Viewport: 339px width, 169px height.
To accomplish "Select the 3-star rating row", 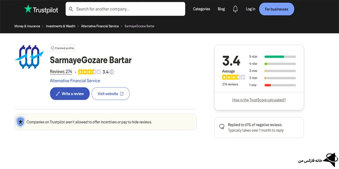I will (272, 71).
